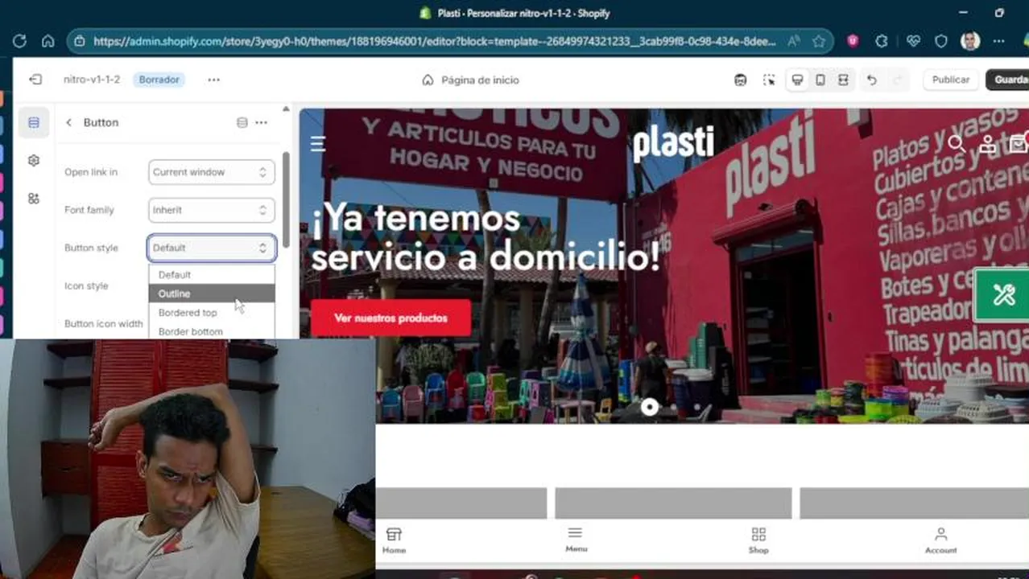
Task: Click the Publicar button
Action: pos(950,80)
